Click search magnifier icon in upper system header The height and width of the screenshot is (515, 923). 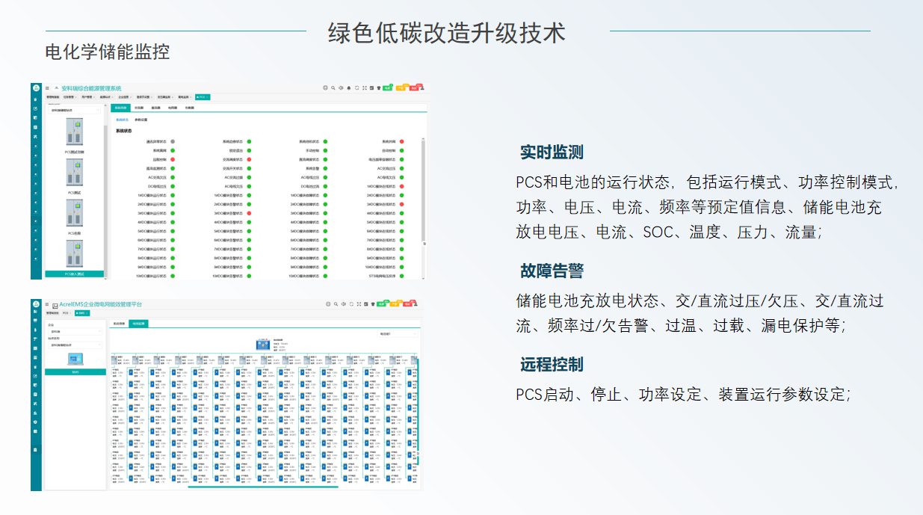(x=333, y=88)
